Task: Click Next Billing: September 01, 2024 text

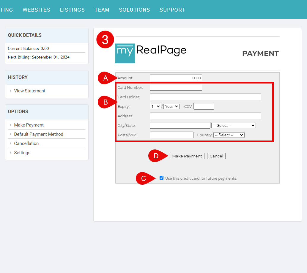Action: [39, 57]
